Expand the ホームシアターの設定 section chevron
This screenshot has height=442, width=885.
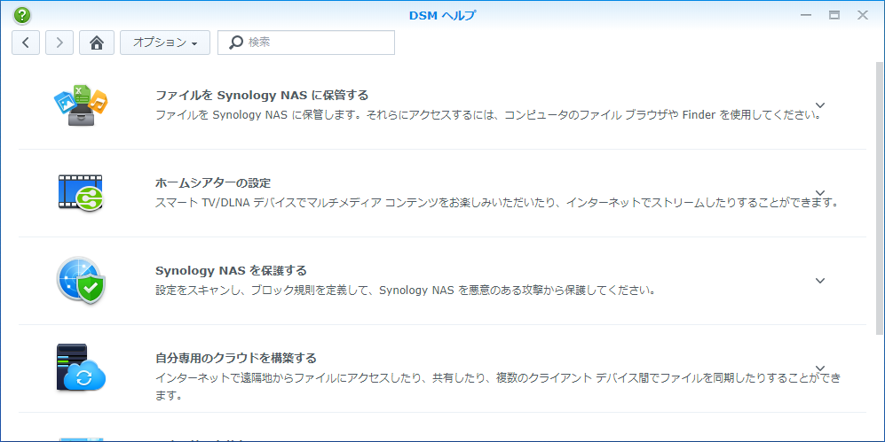820,192
